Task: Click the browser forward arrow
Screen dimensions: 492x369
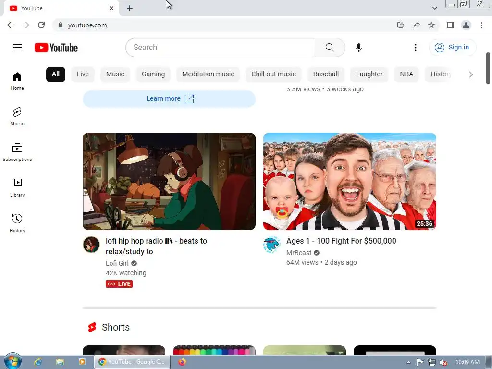Action: (26, 25)
